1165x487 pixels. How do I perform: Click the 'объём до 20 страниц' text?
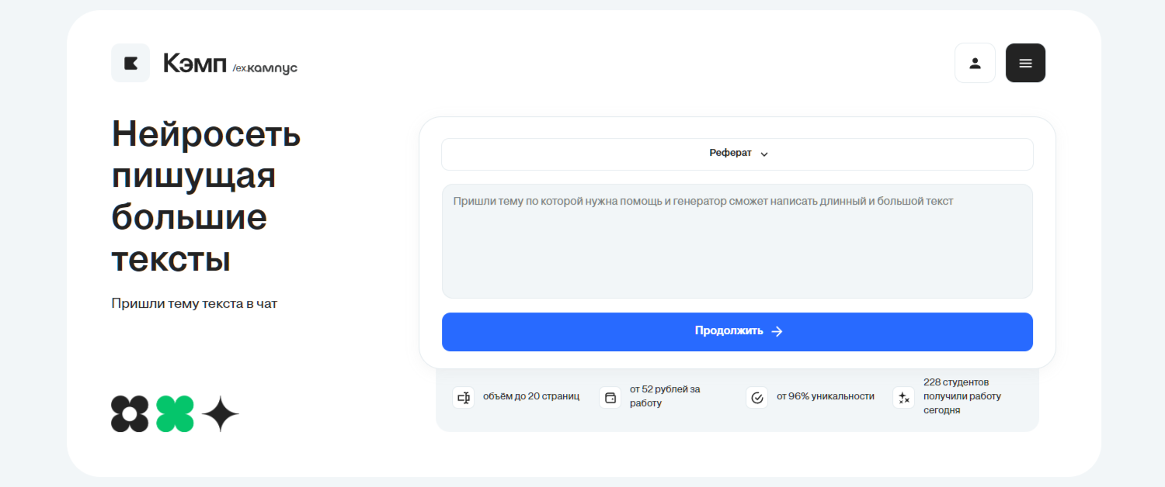click(x=531, y=396)
